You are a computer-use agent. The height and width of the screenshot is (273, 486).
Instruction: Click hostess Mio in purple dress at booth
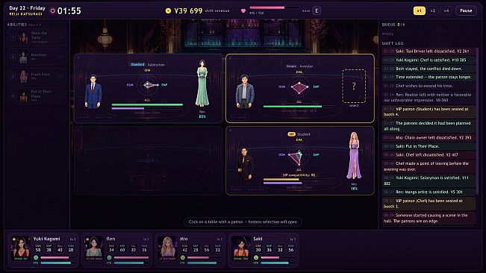(x=354, y=156)
